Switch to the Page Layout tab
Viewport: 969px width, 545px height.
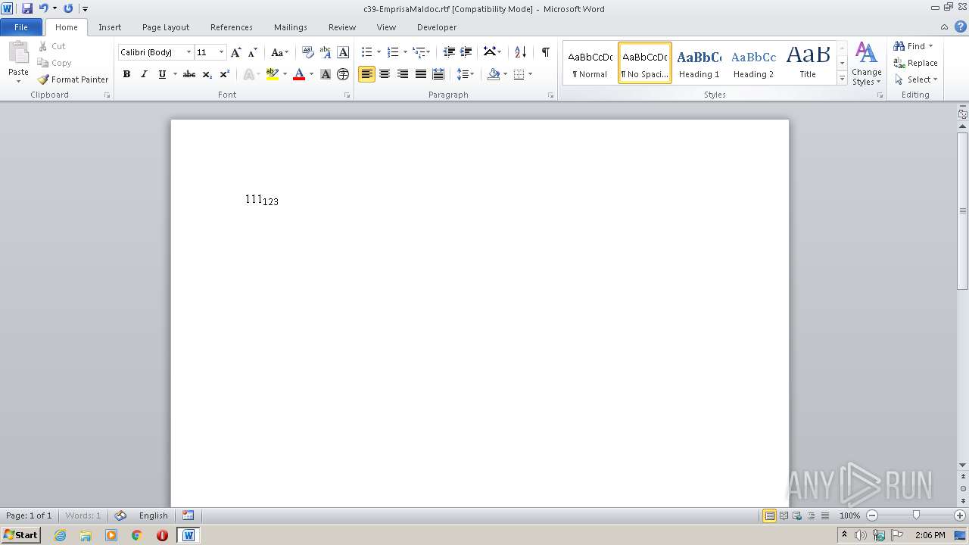click(x=166, y=26)
